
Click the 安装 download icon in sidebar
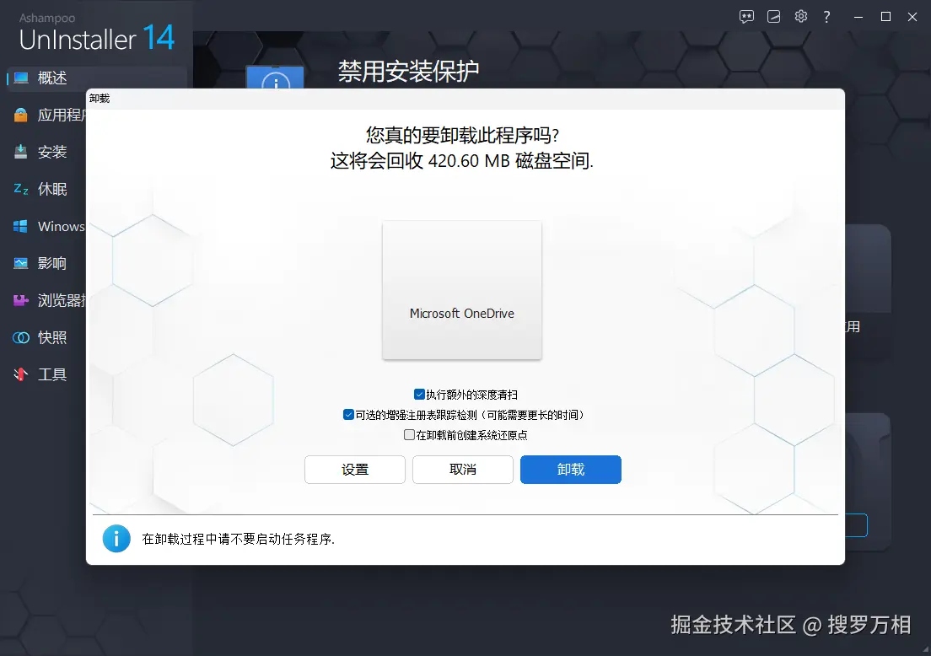[x=21, y=152]
